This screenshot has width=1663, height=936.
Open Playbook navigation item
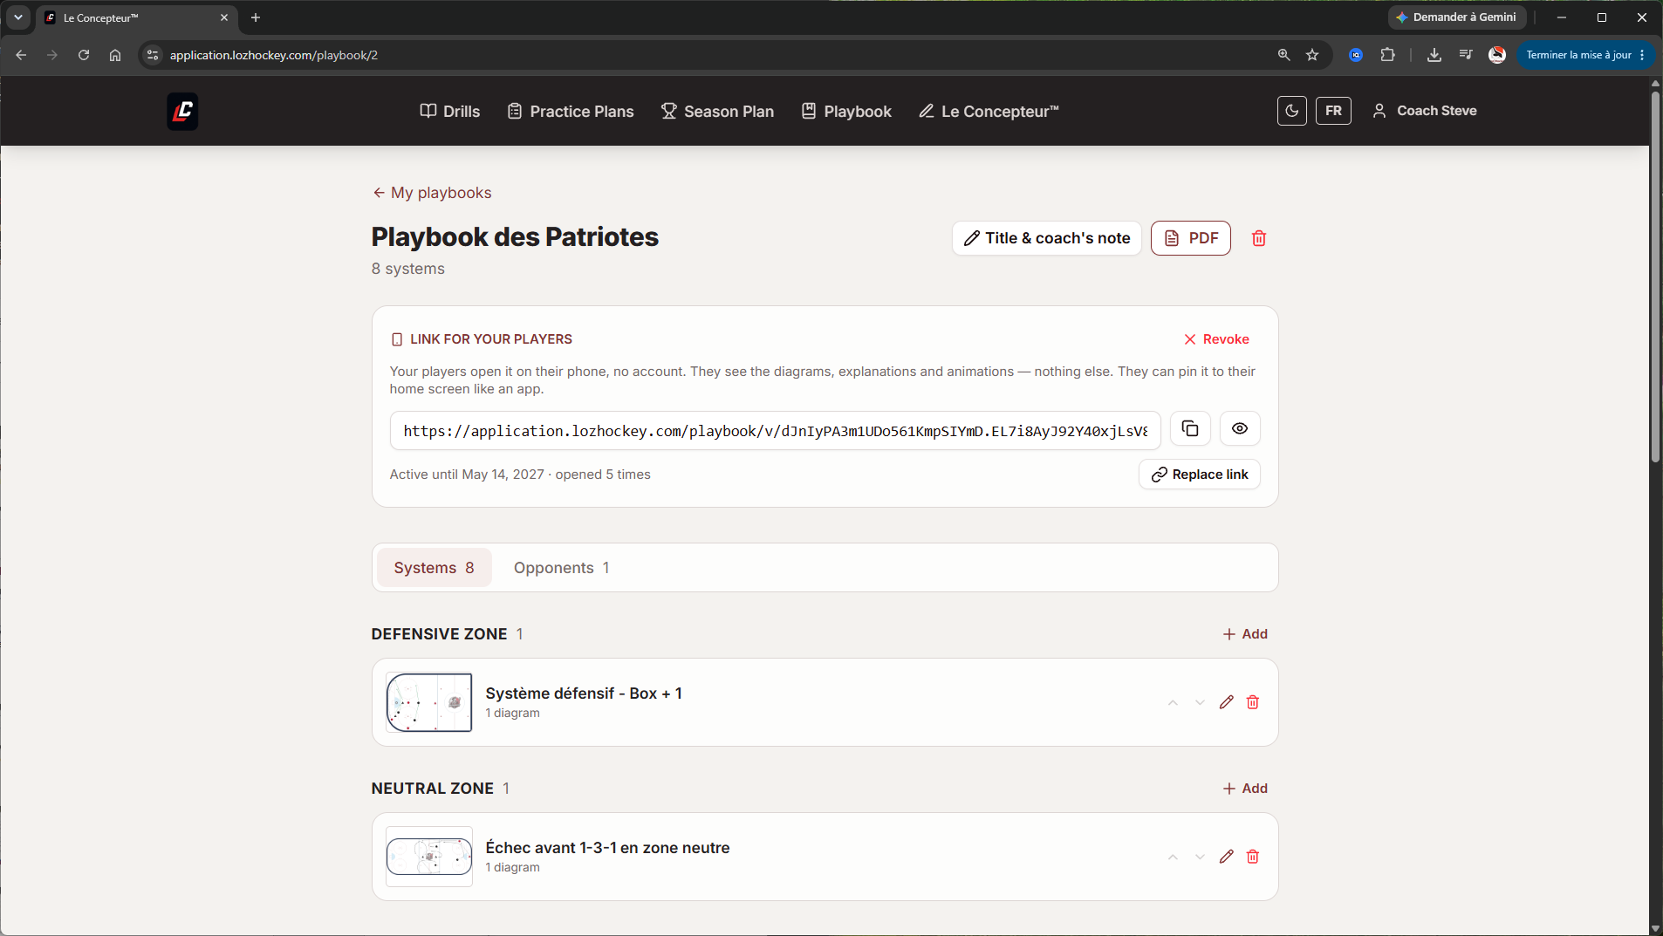tap(846, 111)
